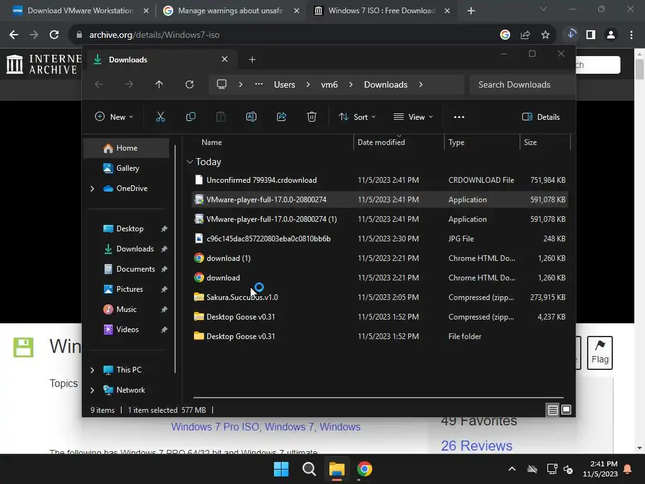Open the New dropdown menu
Image resolution: width=645 pixels, height=484 pixels.
click(x=114, y=117)
